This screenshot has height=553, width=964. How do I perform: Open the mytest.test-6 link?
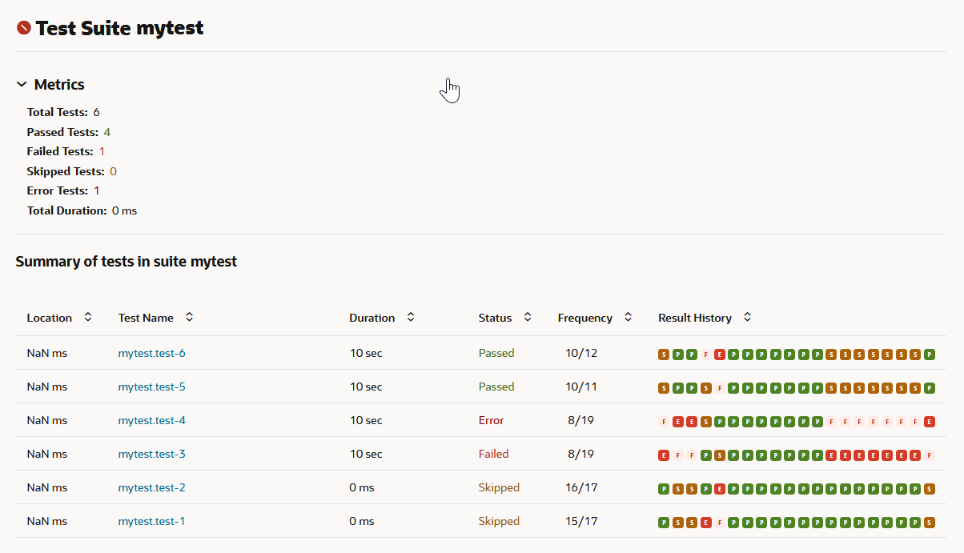[x=152, y=353]
